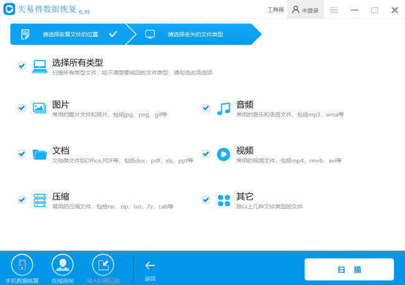Image resolution: width=405 pixels, height=285 pixels.
Task: Click the picture icon for 图片
Action: 39,108
